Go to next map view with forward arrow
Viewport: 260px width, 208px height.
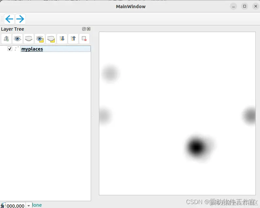click(20, 19)
